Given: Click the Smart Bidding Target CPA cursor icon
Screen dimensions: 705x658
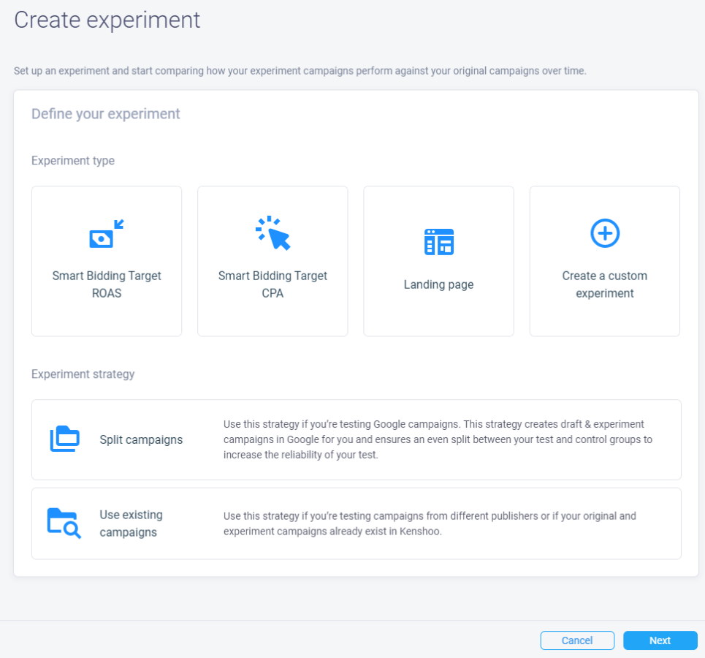Looking at the screenshot, I should coord(273,232).
